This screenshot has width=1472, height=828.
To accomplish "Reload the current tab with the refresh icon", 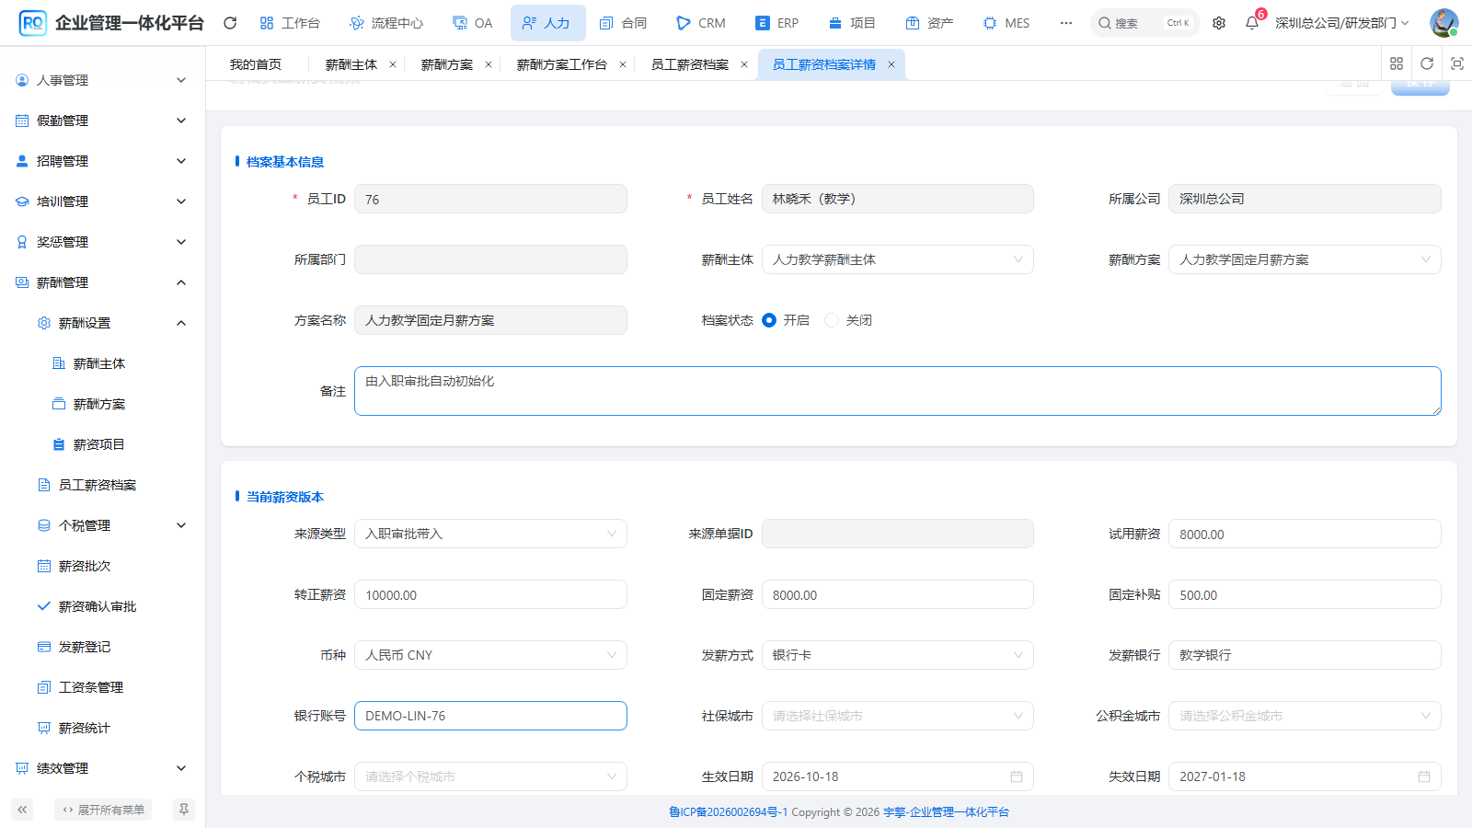I will click(1427, 63).
